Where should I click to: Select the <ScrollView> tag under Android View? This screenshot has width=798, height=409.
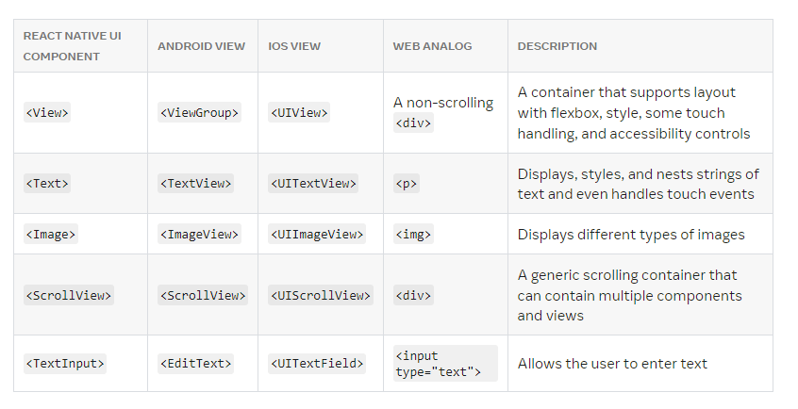pyautogui.click(x=203, y=295)
